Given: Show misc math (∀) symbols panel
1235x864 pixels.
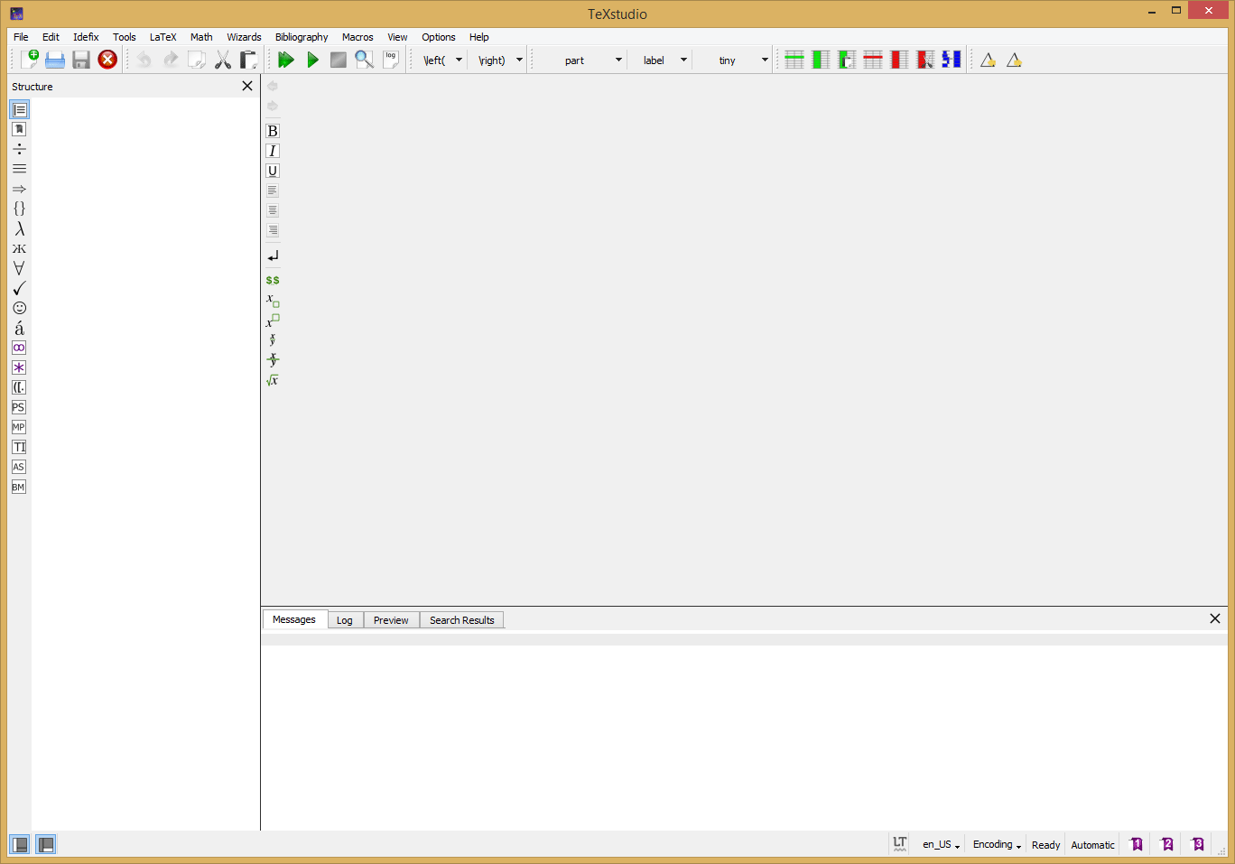Looking at the screenshot, I should (x=19, y=268).
